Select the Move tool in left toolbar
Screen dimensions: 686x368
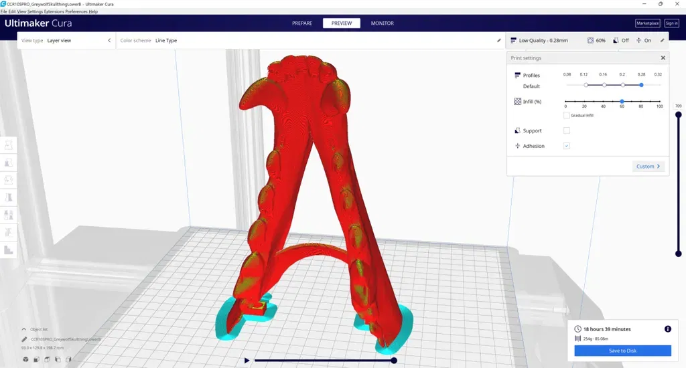(x=8, y=145)
